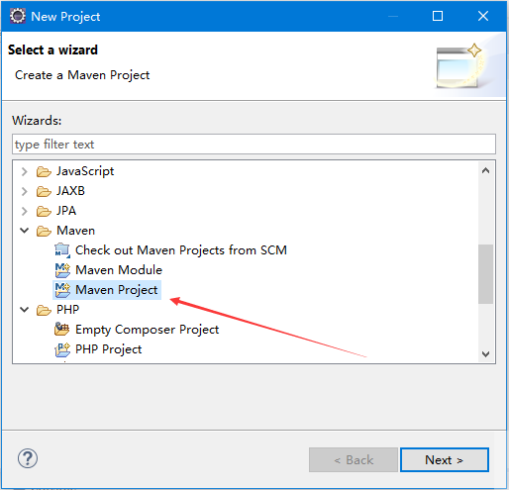
Task: Click the JavaScript folder icon
Action: 44,171
